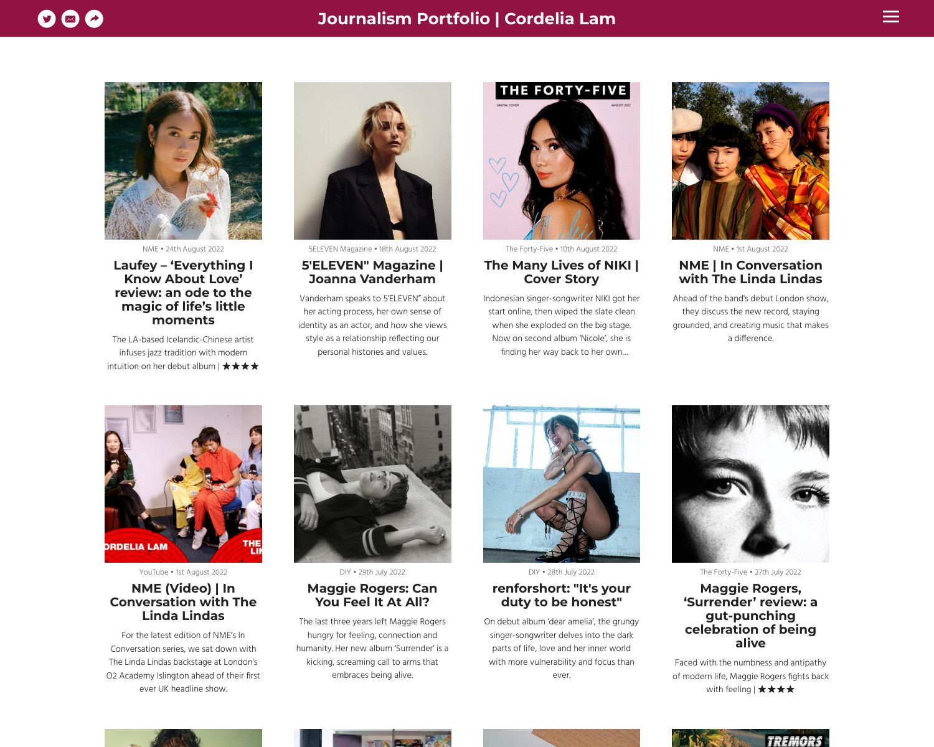Click the share arrow icon

[x=94, y=19]
